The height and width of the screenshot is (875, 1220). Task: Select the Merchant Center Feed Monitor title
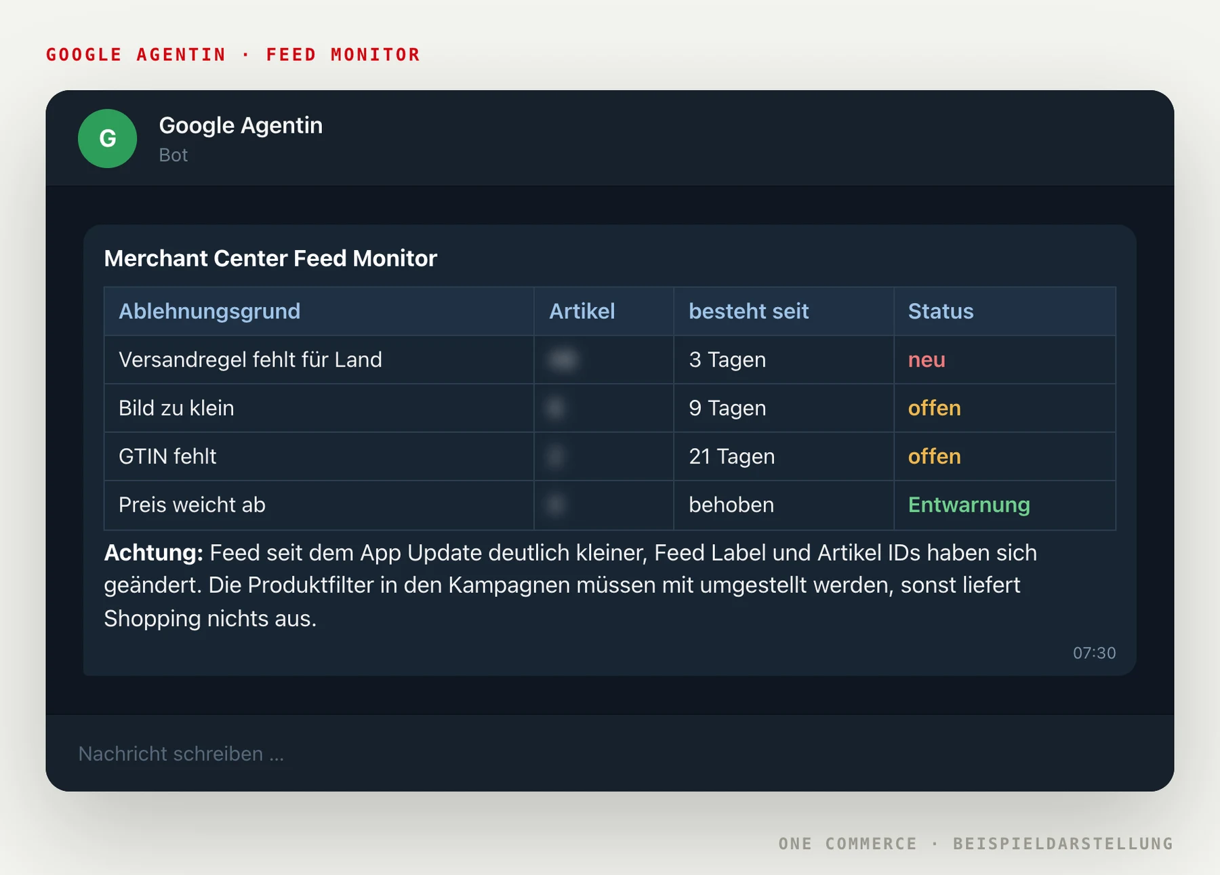point(270,258)
